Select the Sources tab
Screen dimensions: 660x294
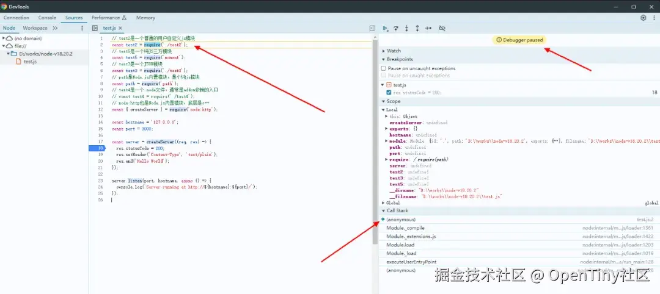[x=74, y=18]
